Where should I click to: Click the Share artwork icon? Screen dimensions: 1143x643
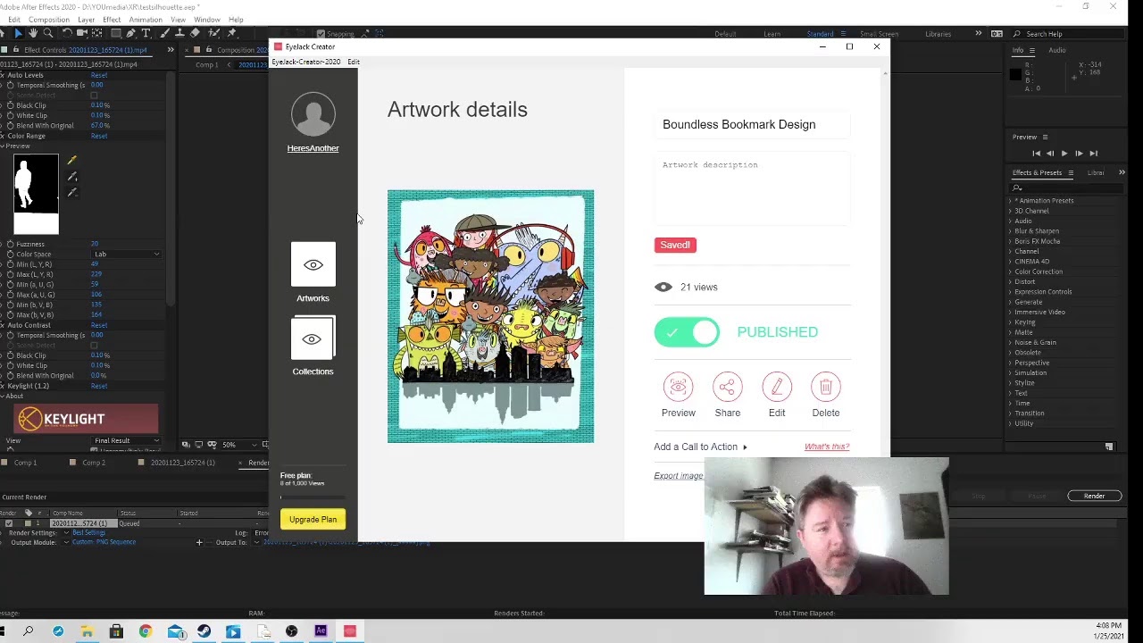coord(727,387)
